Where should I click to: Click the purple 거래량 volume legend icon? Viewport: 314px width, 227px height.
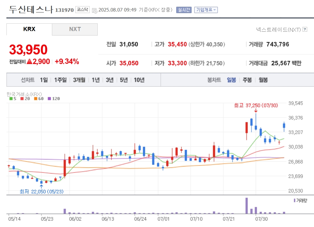pyautogui.click(x=294, y=200)
